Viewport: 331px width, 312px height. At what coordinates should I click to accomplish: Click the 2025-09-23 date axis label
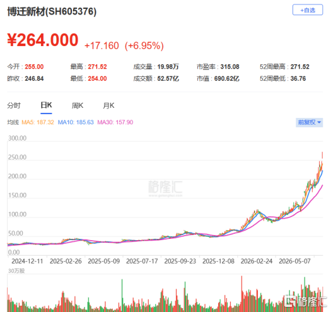180,262
